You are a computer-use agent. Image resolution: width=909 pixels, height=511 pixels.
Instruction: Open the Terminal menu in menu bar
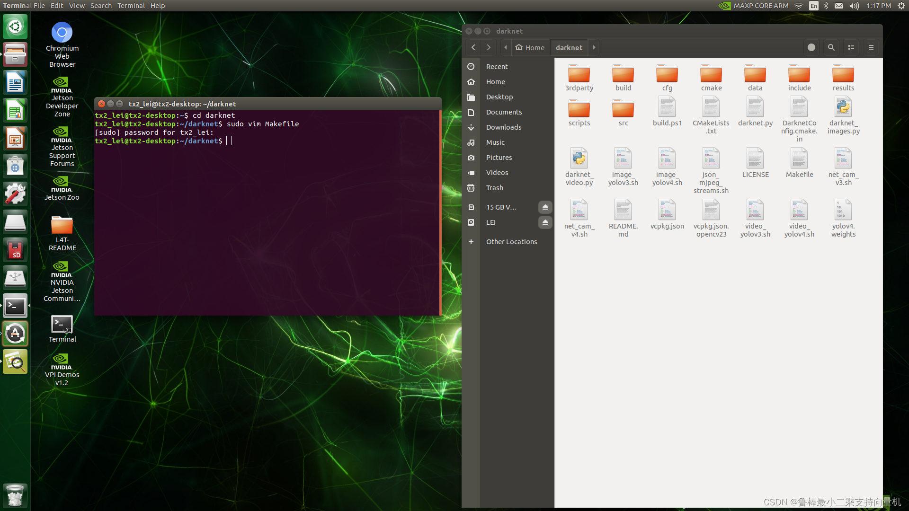pyautogui.click(x=131, y=6)
